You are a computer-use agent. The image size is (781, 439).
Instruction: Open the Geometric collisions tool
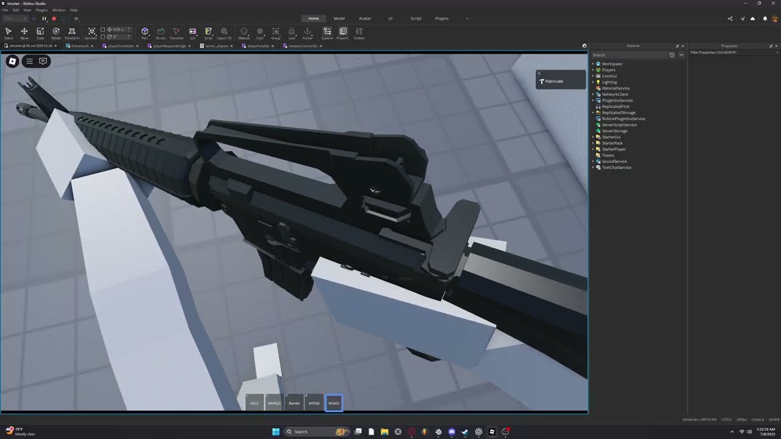coord(91,33)
